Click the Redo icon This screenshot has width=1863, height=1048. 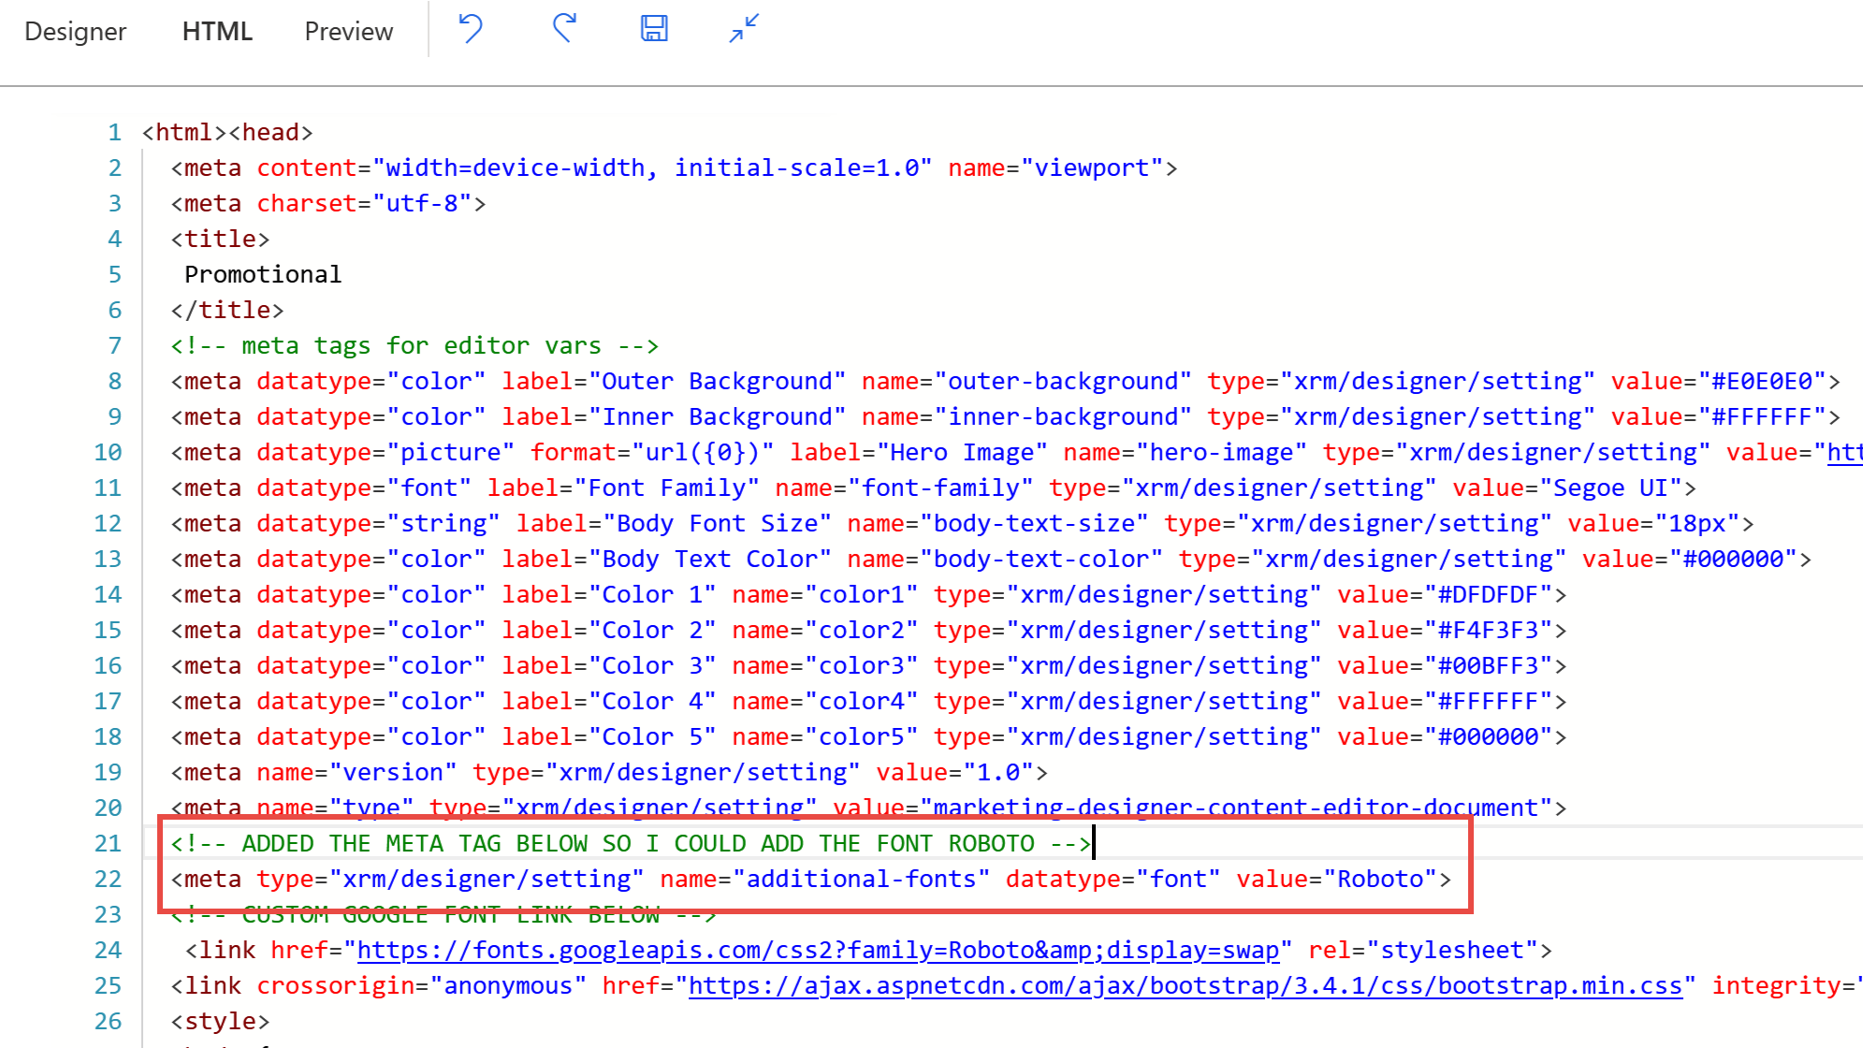click(563, 29)
